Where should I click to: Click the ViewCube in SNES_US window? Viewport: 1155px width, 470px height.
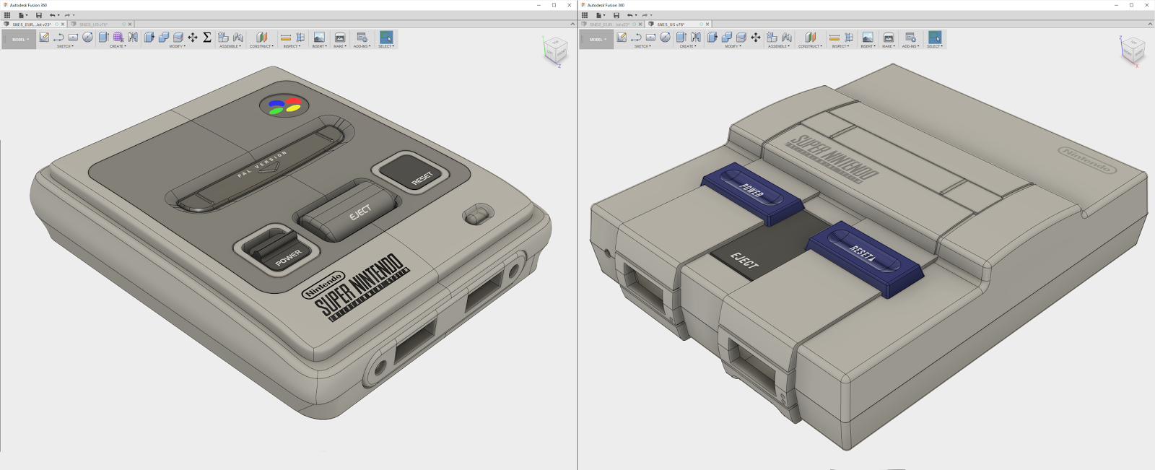pyautogui.click(x=1133, y=51)
